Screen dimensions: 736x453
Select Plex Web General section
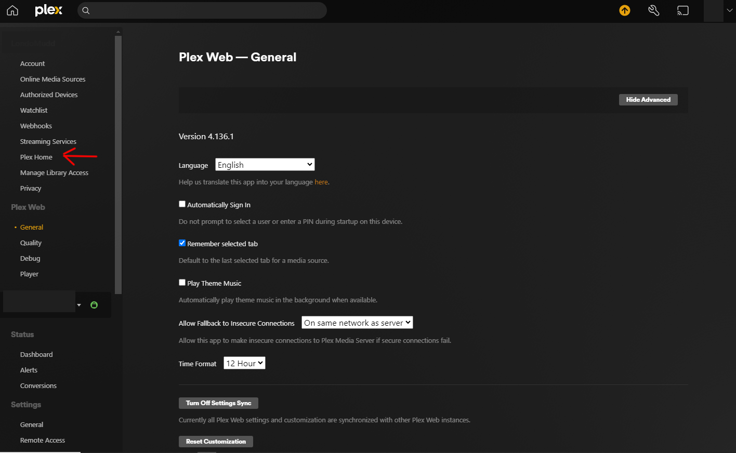32,227
